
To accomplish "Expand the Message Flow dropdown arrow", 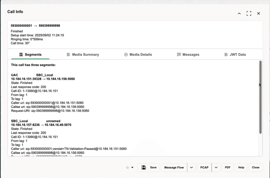I will coord(192,167).
